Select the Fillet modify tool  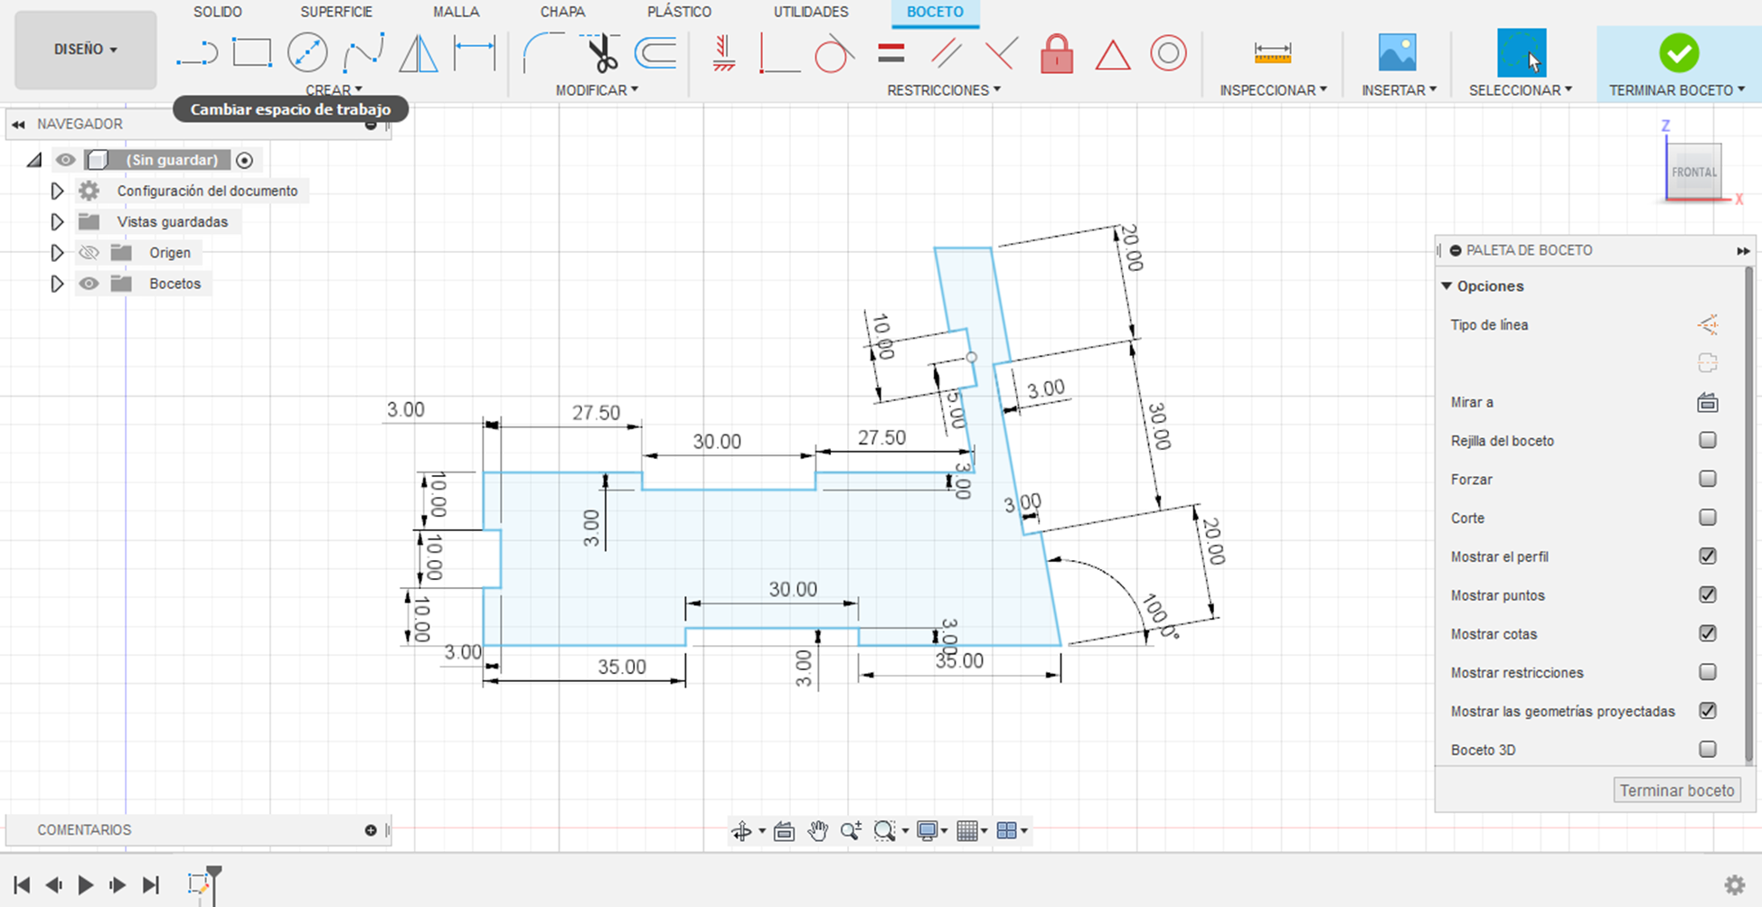pos(544,52)
